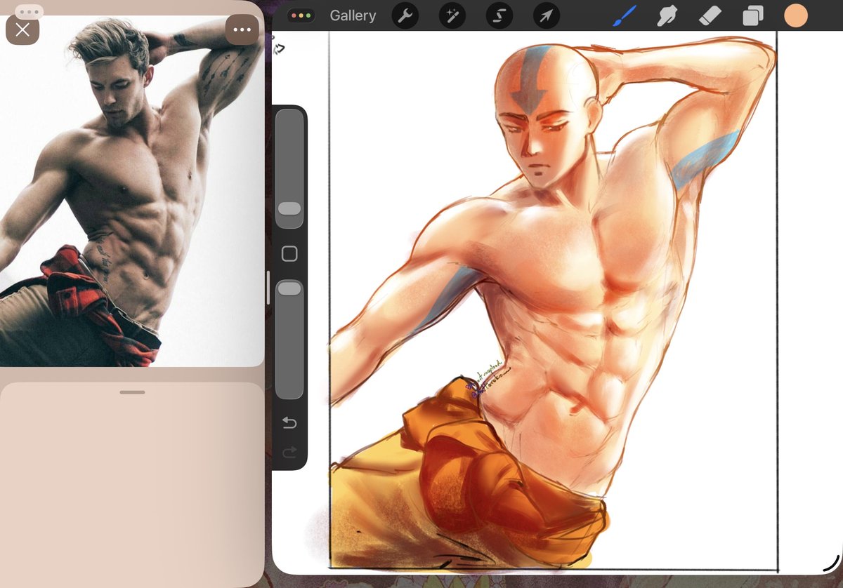Viewport: 843px width, 588px height.
Task: Open multitasking dots above reference window
Action: coord(29,12)
